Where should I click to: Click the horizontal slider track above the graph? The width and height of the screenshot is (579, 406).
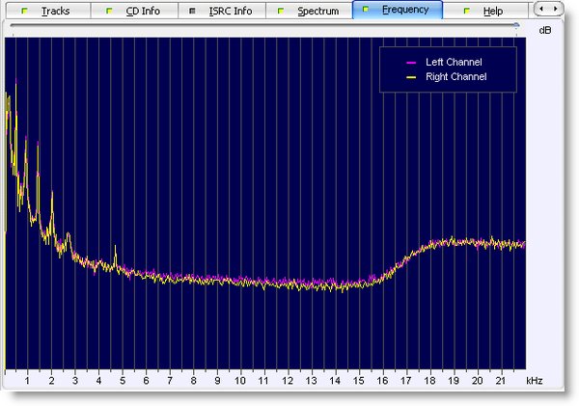coord(264,25)
